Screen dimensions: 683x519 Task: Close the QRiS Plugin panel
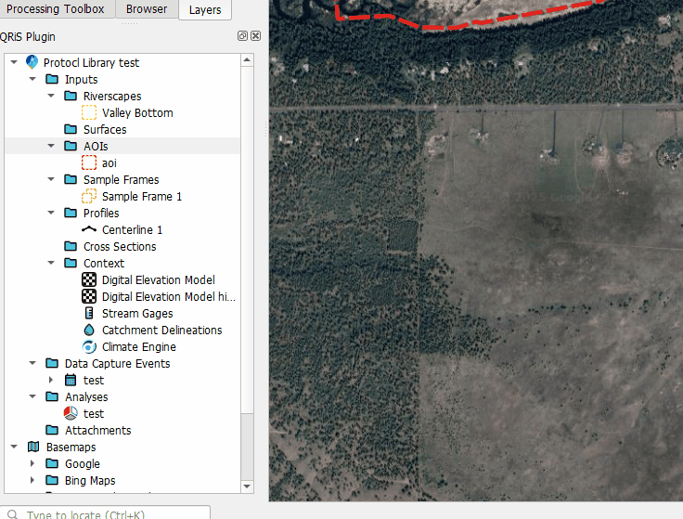pos(256,35)
